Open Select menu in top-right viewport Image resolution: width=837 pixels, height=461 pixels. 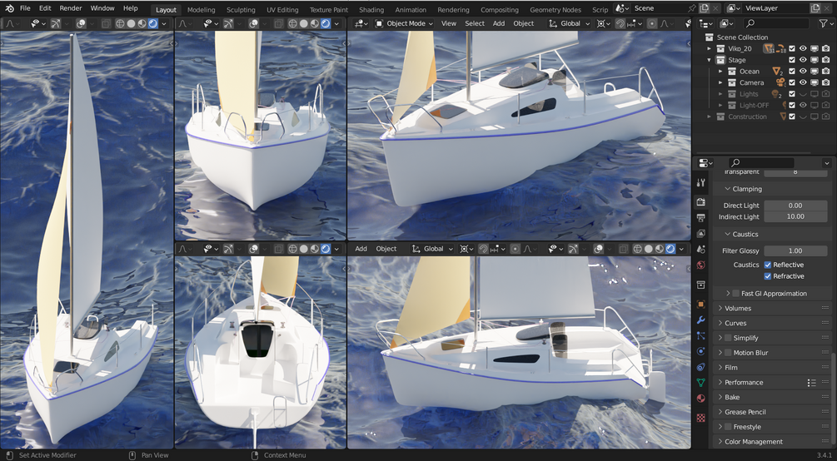coord(475,23)
